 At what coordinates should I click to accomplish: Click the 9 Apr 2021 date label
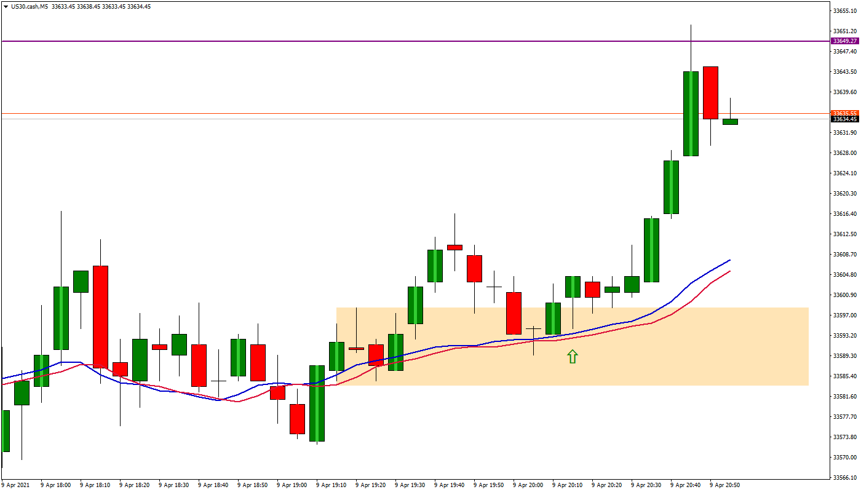[16, 485]
